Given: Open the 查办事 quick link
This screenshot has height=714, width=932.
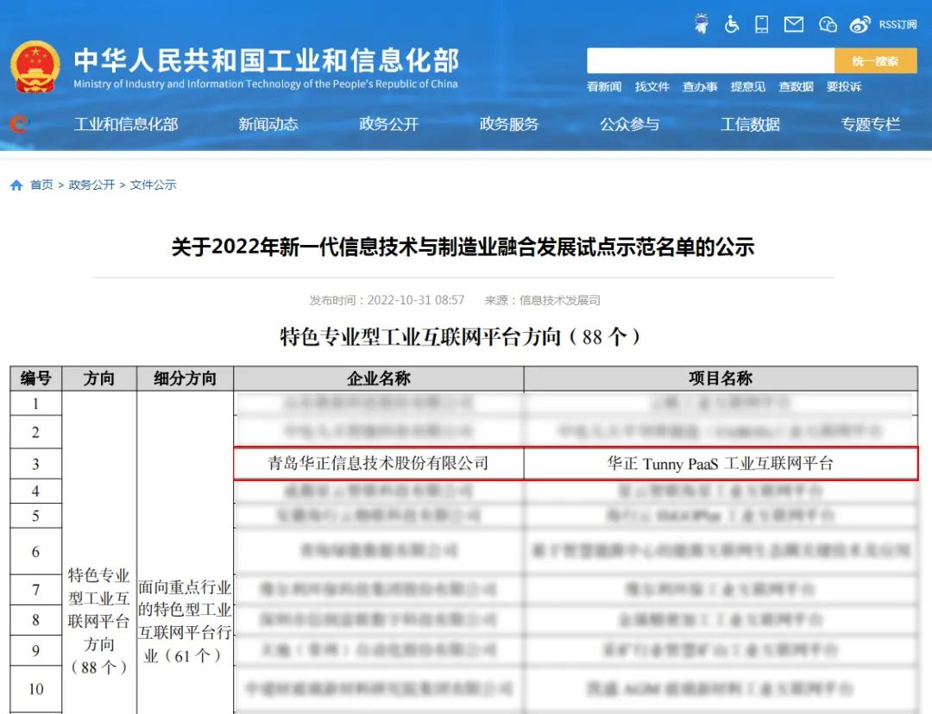Looking at the screenshot, I should coord(700,87).
